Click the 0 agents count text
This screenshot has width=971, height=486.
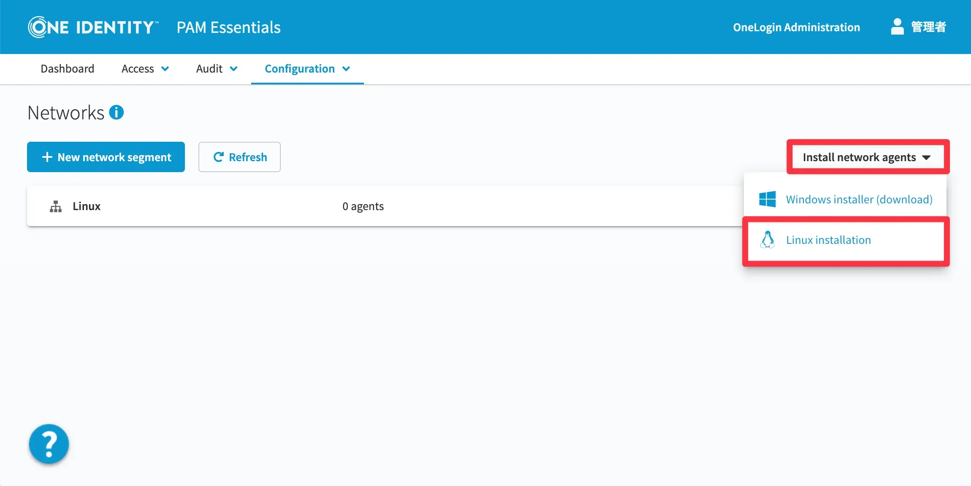point(363,206)
